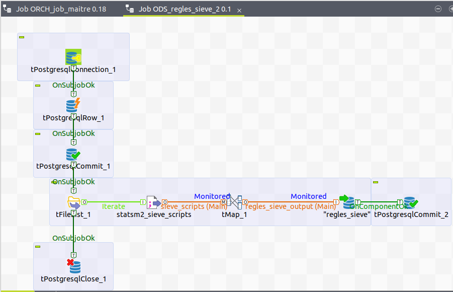Click the "regles_sieve" label
The image size is (453, 292).
click(347, 214)
